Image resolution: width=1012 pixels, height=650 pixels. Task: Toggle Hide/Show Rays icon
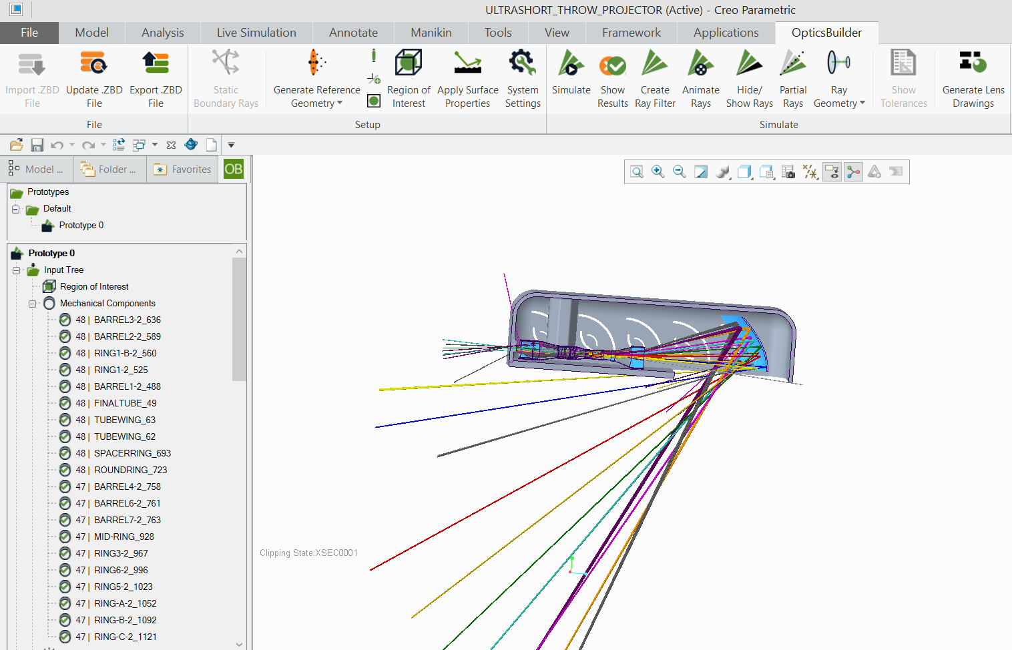tap(749, 63)
